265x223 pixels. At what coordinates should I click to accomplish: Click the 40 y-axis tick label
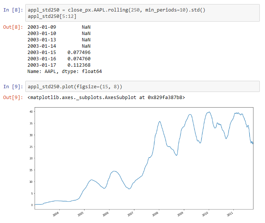31,112
